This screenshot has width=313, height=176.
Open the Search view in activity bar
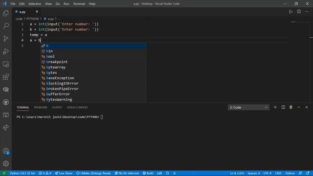pos(6,26)
